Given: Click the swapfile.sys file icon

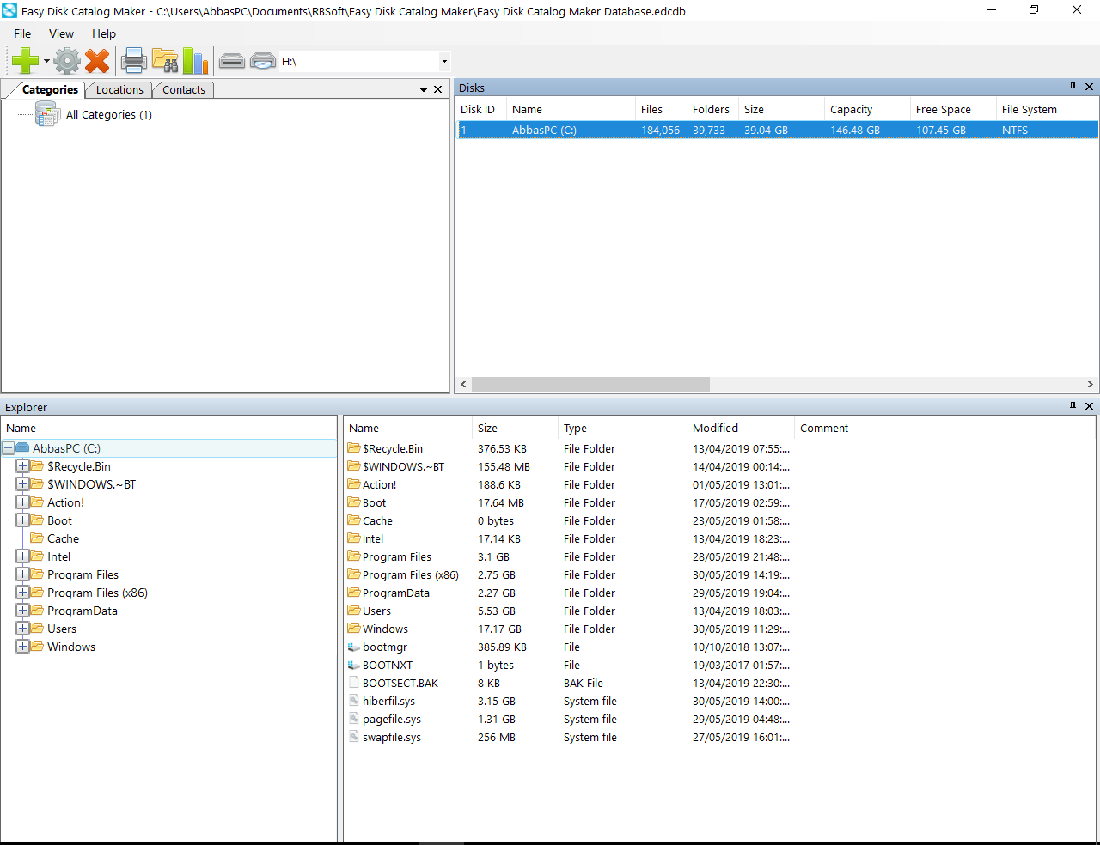Looking at the screenshot, I should 354,737.
